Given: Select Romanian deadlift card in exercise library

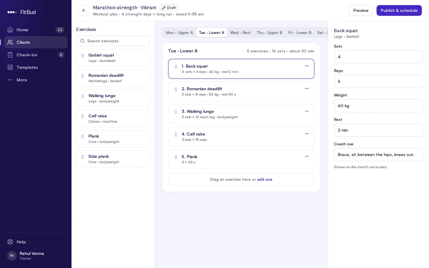Looking at the screenshot, I should [113, 78].
